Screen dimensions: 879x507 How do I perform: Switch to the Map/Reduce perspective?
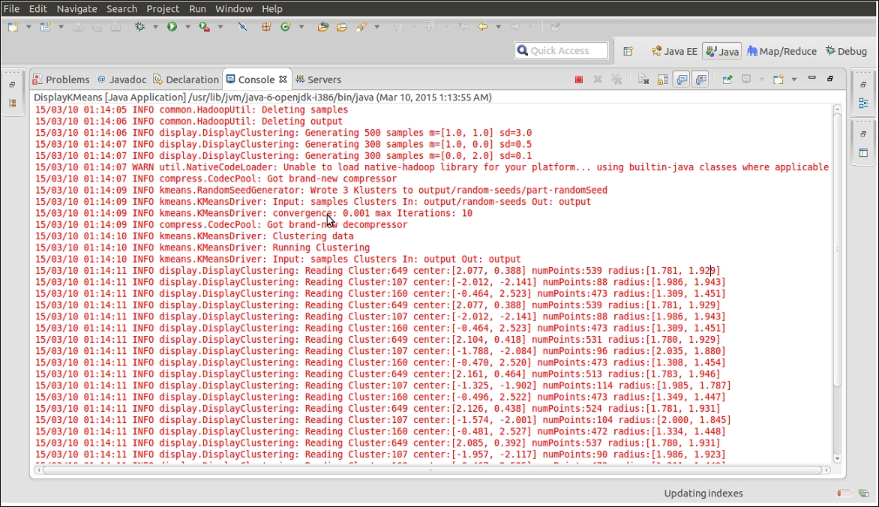tap(781, 50)
